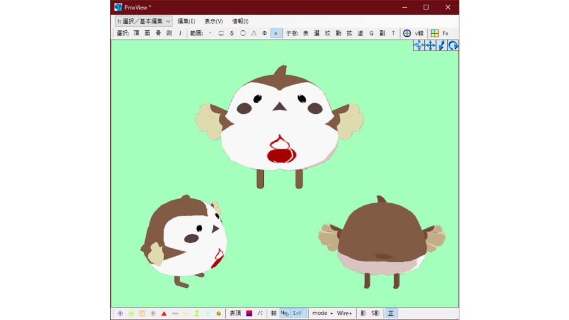The image size is (569, 320).
Task: Open the 表 sub-window
Action: pyautogui.click(x=306, y=33)
